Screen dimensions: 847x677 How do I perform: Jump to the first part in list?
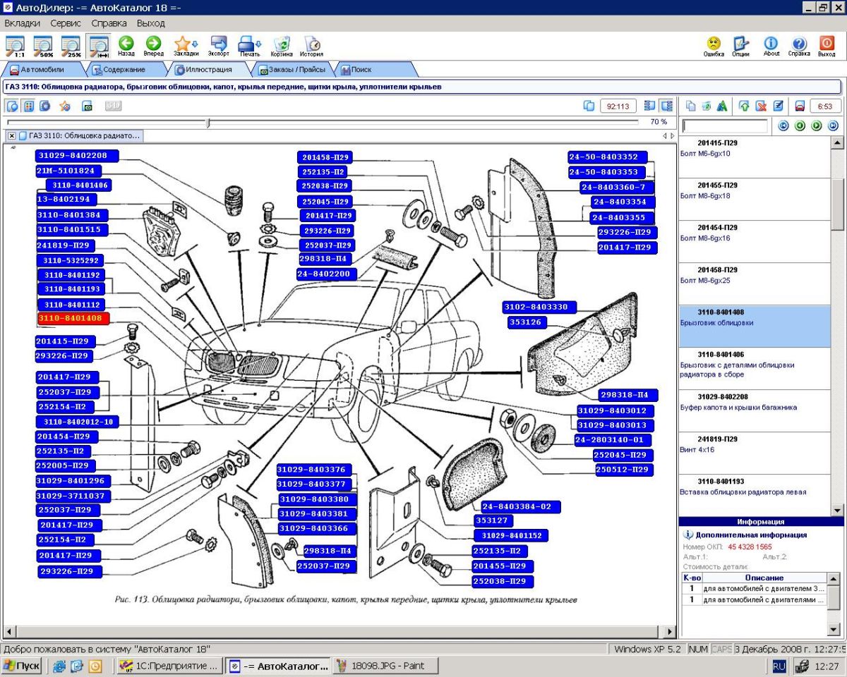(783, 126)
